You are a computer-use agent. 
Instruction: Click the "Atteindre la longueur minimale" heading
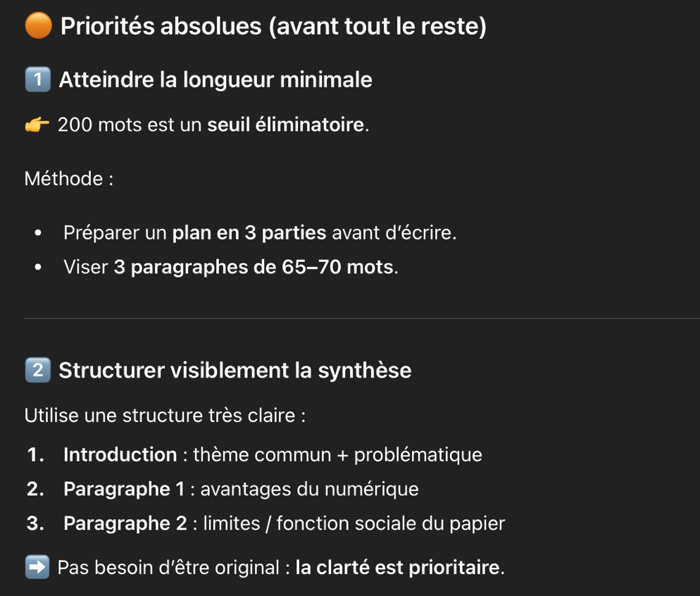click(x=215, y=80)
